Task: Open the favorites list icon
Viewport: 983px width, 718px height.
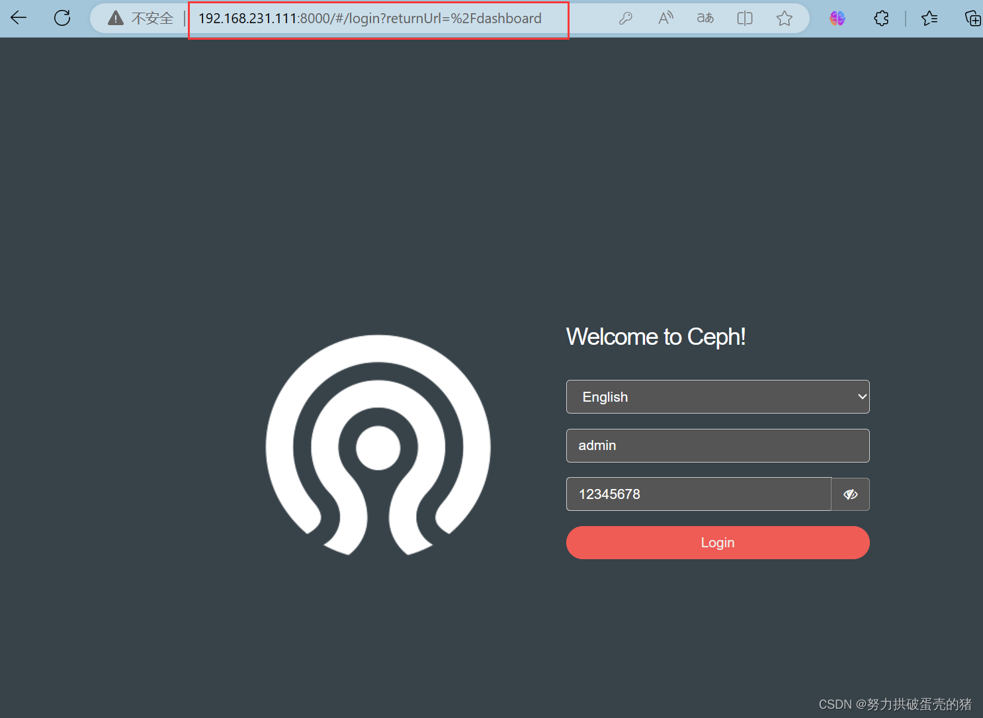Action: click(929, 19)
